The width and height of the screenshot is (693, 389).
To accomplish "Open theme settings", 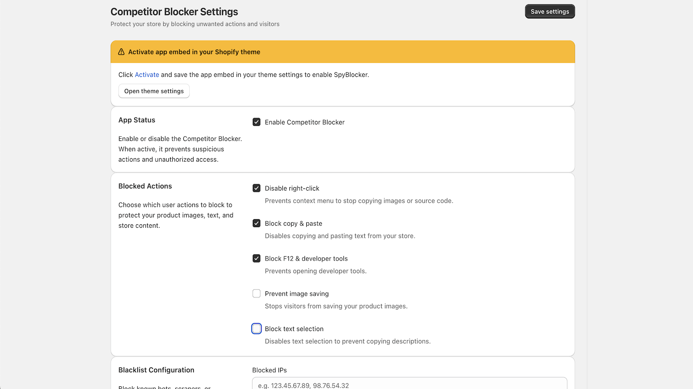I will tap(154, 91).
